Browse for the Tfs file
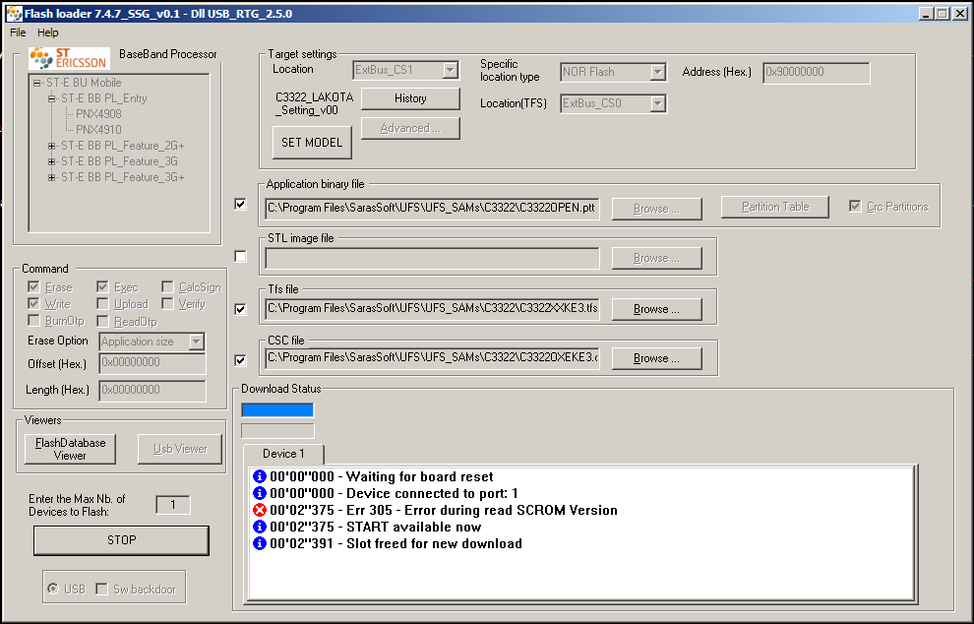This screenshot has height=624, width=974. 656,309
